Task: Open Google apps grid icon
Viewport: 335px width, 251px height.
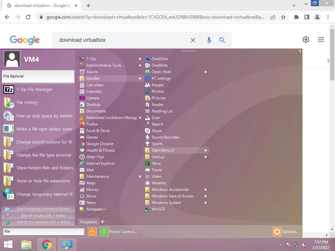Action: coord(321,40)
